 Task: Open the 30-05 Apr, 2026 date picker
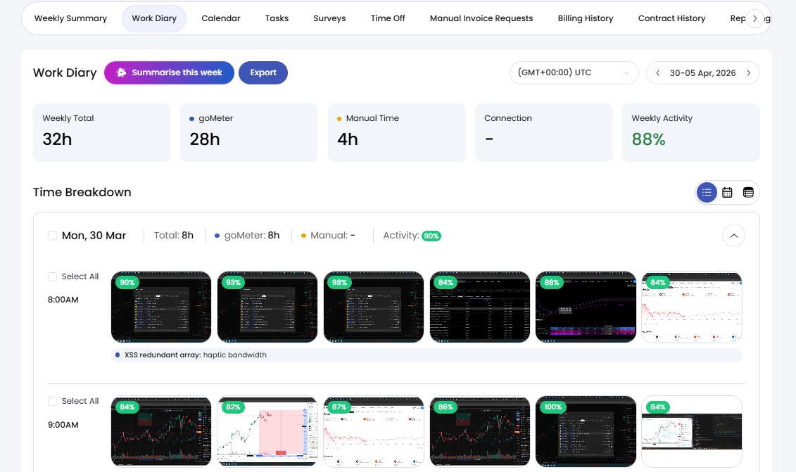tap(702, 73)
